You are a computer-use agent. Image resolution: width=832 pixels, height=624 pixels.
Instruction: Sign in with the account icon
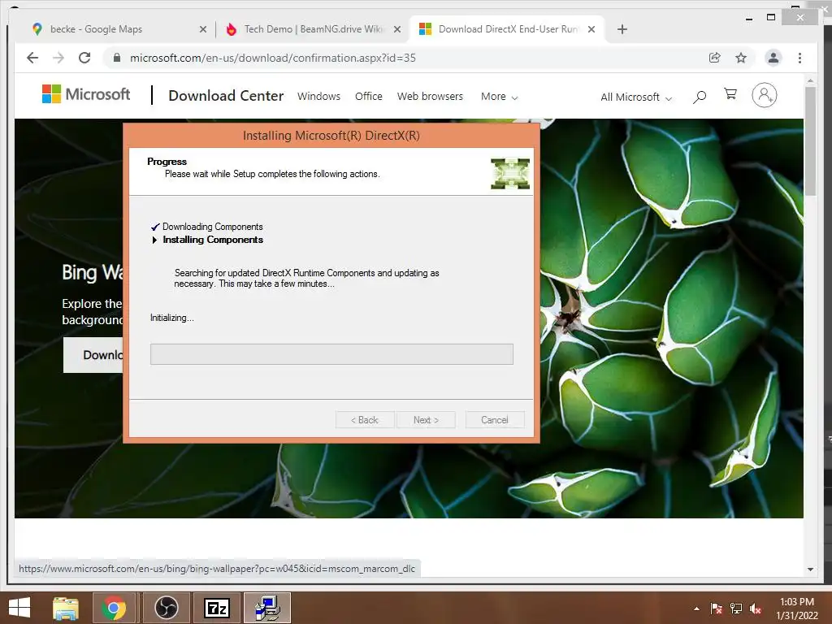pos(764,95)
